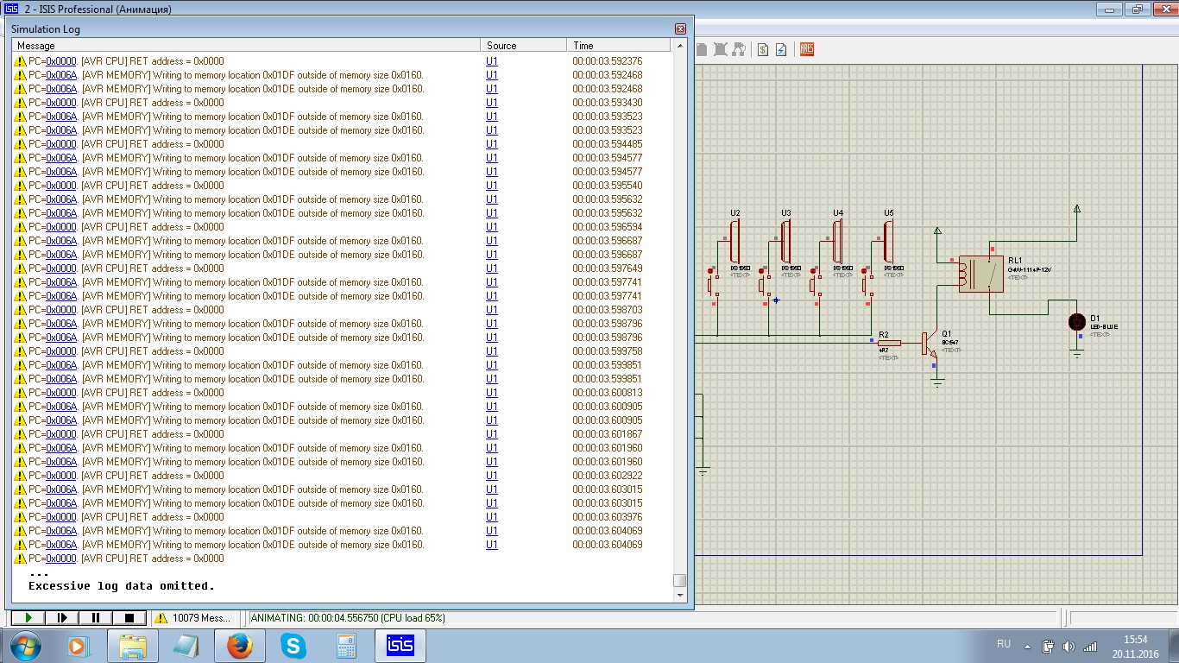The image size is (1179, 663).
Task: Select the U5 sensor component
Action: [888, 241]
